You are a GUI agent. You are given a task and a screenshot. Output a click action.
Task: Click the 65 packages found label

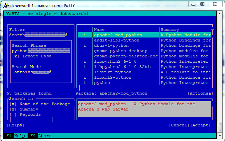pos(29,94)
